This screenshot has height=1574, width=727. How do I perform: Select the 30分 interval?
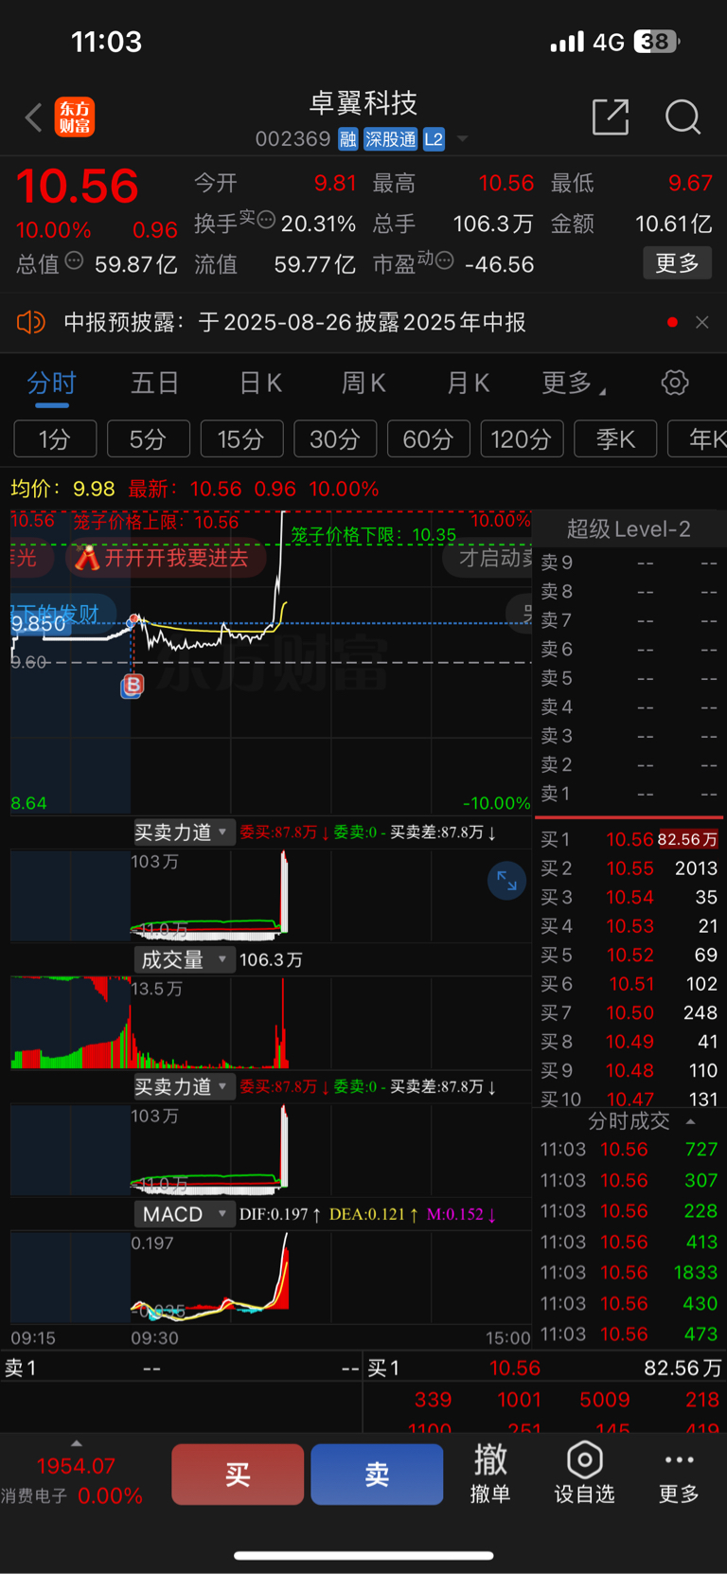(x=335, y=439)
